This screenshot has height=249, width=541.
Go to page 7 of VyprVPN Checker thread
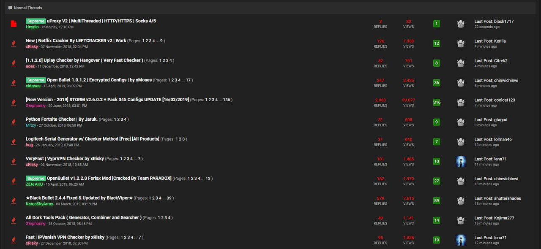pos(140,159)
